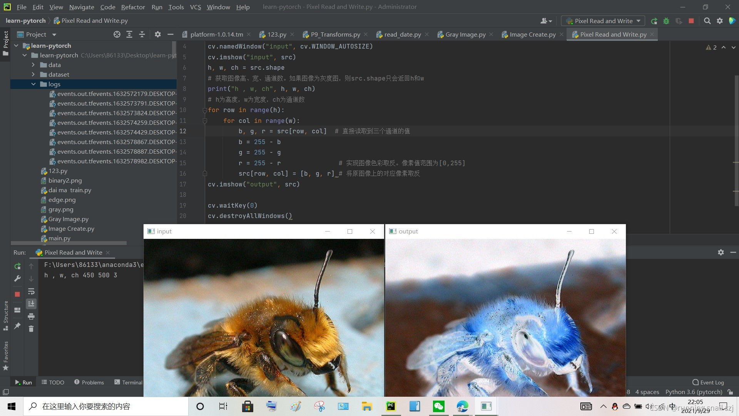The image size is (739, 416).
Task: Open the run configuration dropdown
Action: pyautogui.click(x=603, y=21)
